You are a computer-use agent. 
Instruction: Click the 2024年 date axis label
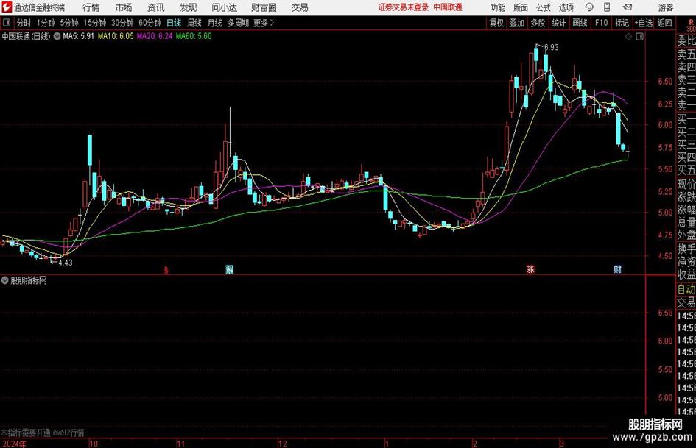coord(14,444)
